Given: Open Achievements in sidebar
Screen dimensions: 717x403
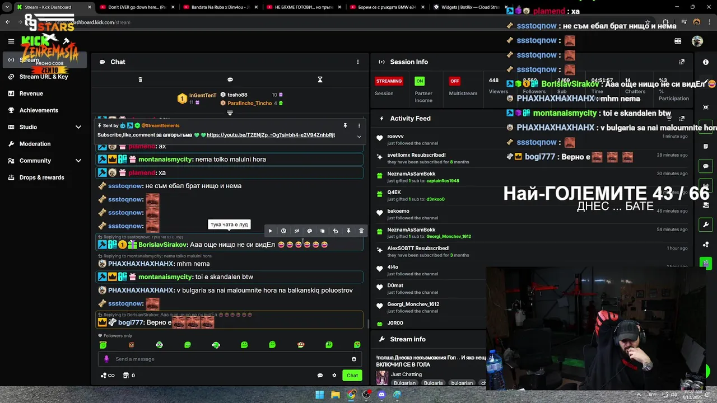Looking at the screenshot, I should point(39,110).
